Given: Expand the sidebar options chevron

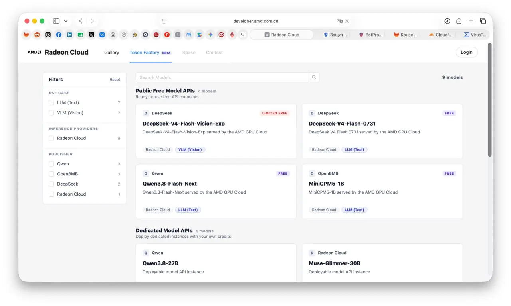Looking at the screenshot, I should [x=66, y=21].
